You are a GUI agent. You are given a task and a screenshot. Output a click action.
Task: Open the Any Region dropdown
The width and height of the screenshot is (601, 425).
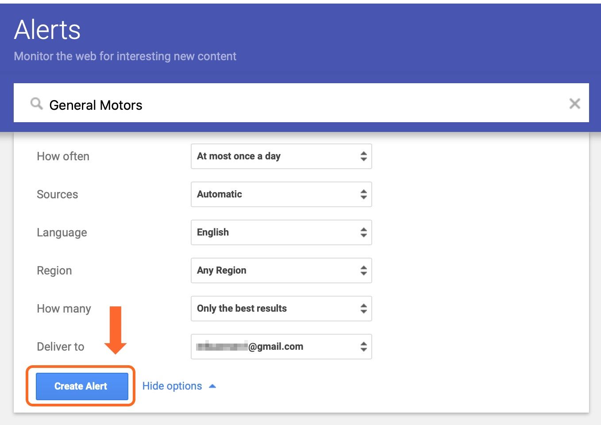point(281,270)
